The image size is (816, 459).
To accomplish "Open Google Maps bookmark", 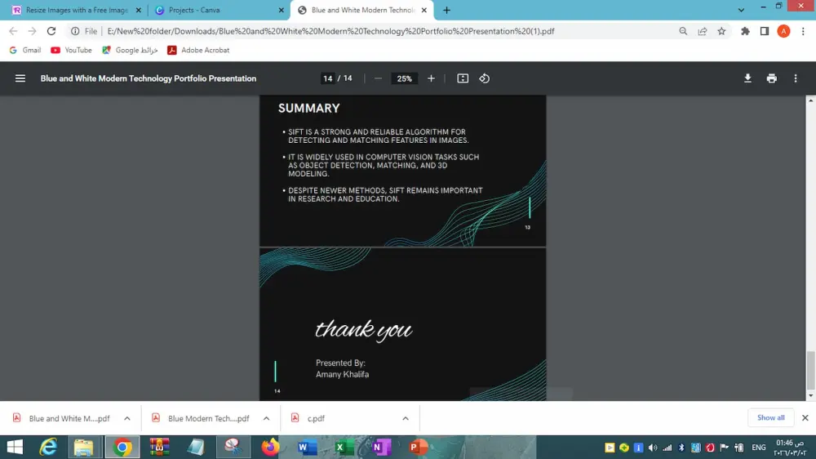I will pos(130,50).
